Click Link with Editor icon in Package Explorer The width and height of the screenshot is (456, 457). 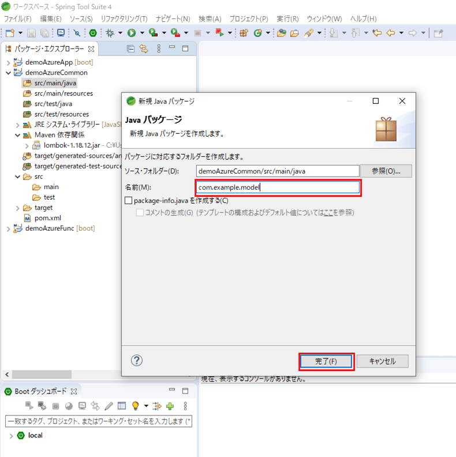point(144,48)
